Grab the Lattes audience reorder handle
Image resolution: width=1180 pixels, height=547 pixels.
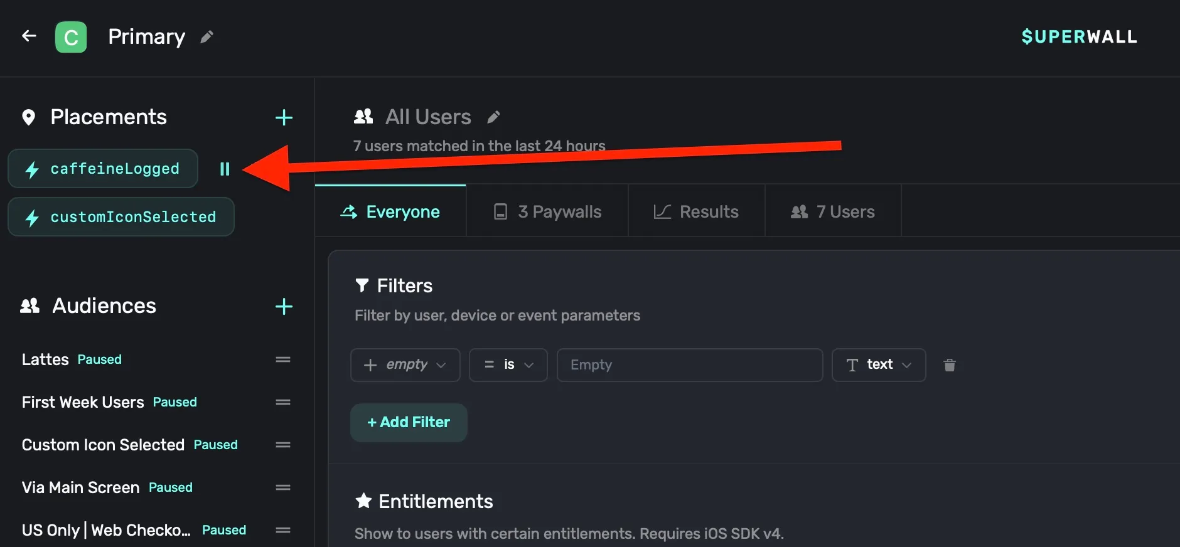[x=283, y=359]
